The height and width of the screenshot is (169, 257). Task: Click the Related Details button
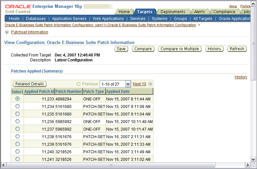30,84
